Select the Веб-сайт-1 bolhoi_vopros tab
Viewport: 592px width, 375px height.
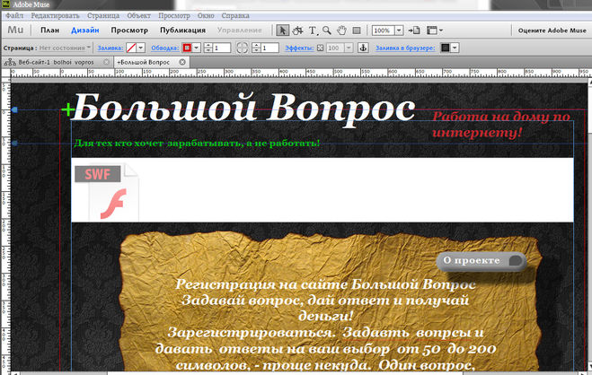(57, 62)
